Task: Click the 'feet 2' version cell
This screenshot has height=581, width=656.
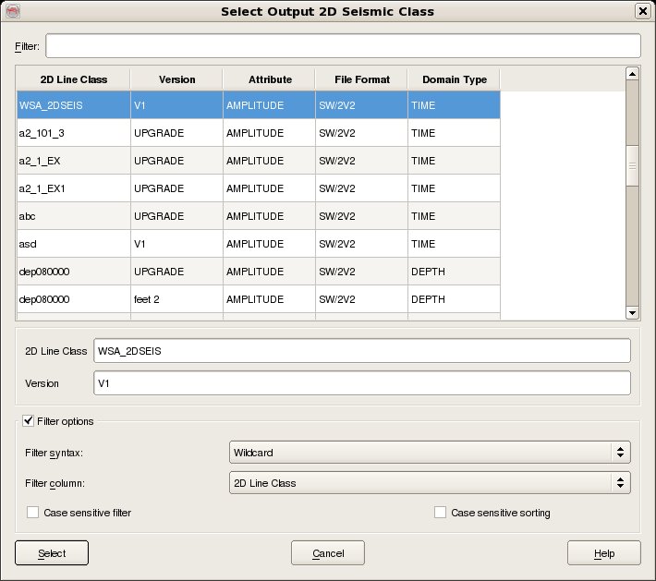Action: click(176, 299)
